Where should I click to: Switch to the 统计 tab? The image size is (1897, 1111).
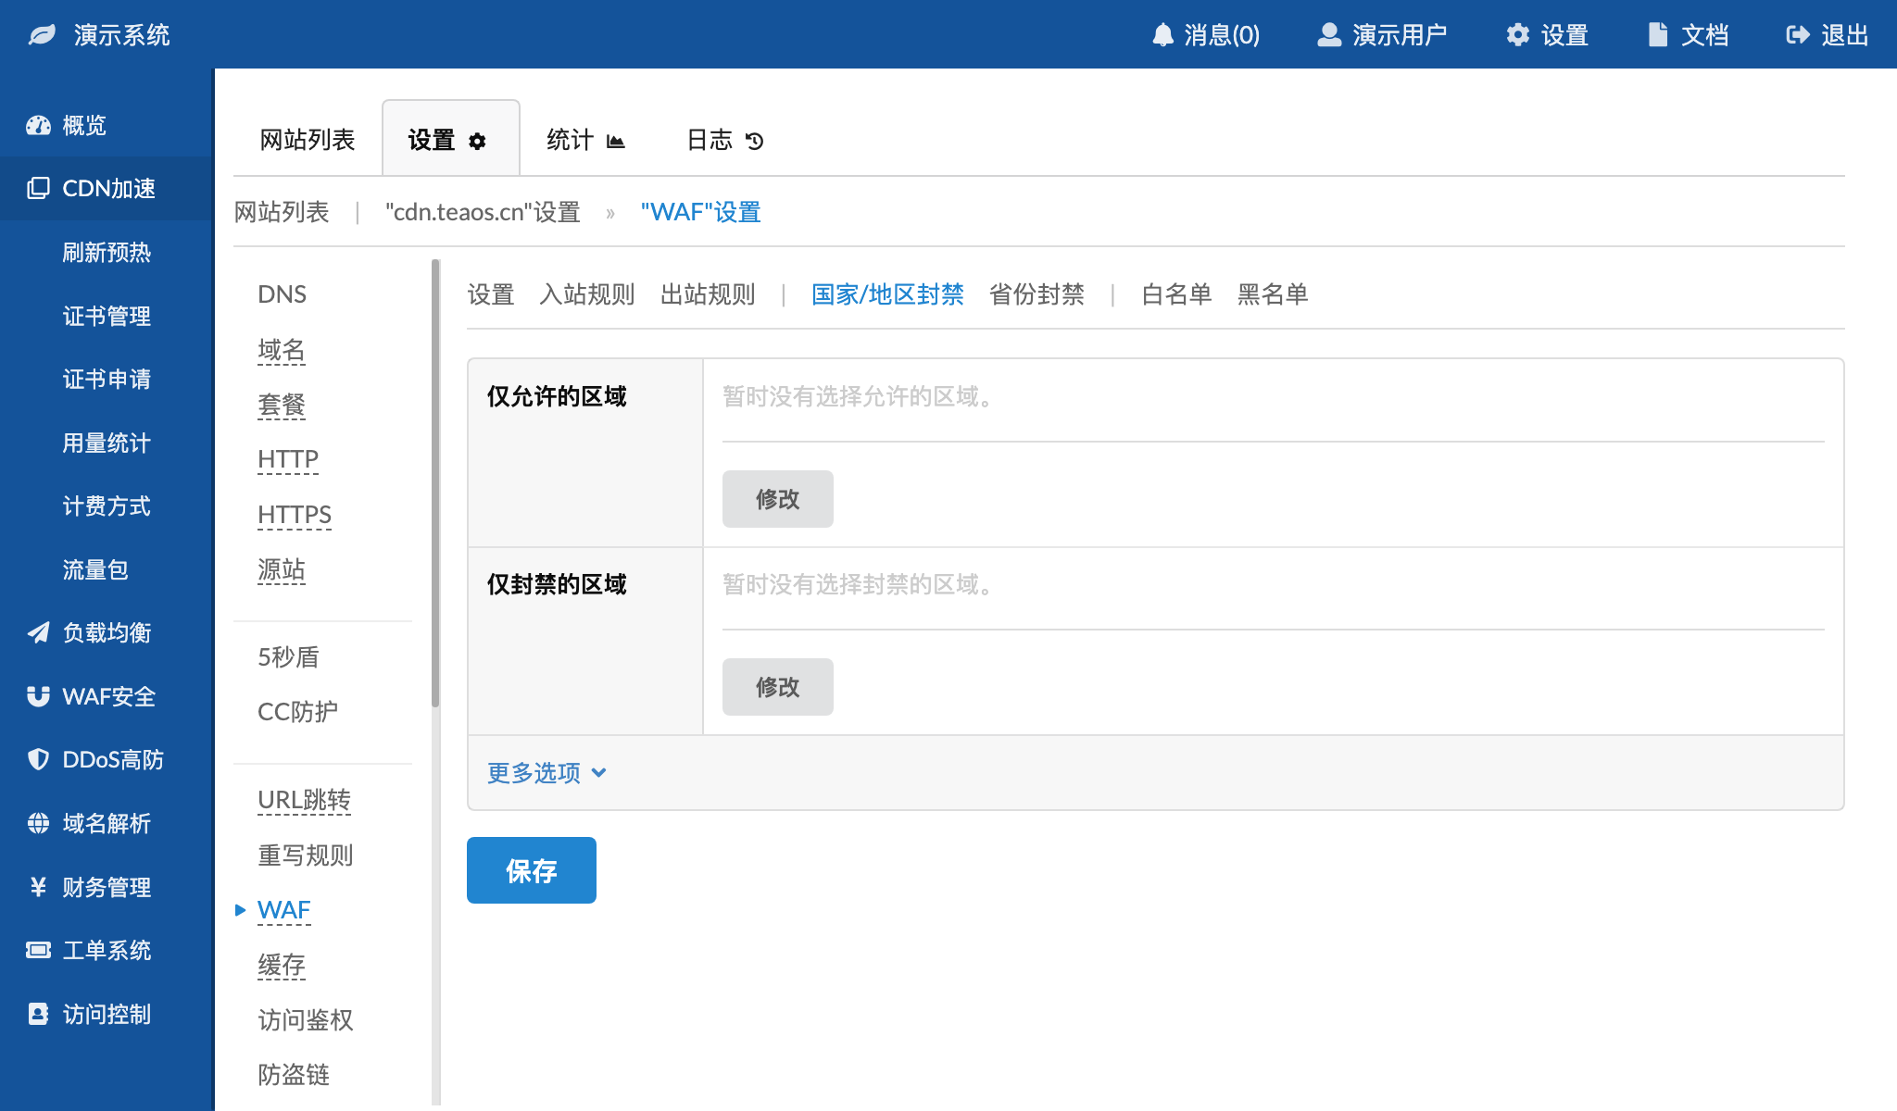coord(585,140)
